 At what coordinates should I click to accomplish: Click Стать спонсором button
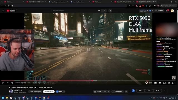[35, 91]
